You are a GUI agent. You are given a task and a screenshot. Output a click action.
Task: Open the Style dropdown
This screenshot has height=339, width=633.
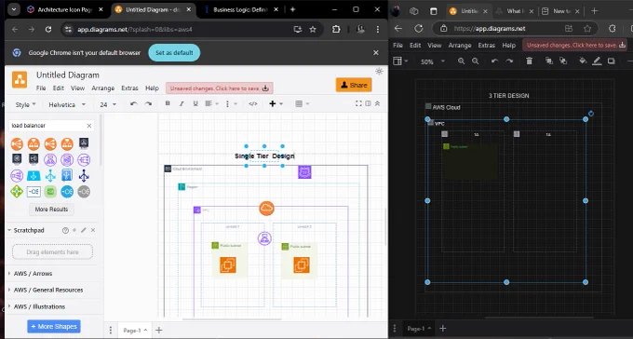25,104
